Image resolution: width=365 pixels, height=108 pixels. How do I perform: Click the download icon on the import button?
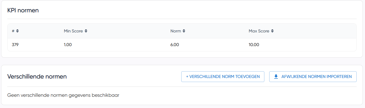tap(276, 77)
